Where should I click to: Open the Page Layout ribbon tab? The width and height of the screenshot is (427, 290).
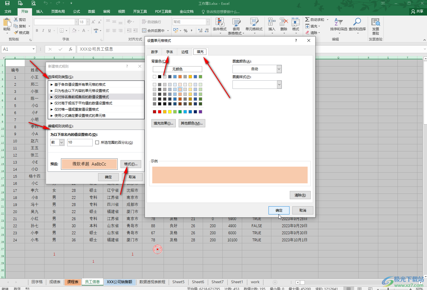pos(58,12)
